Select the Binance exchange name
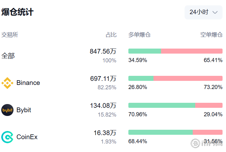Image resolution: width=226 pixels, height=152 pixels. (x=28, y=83)
